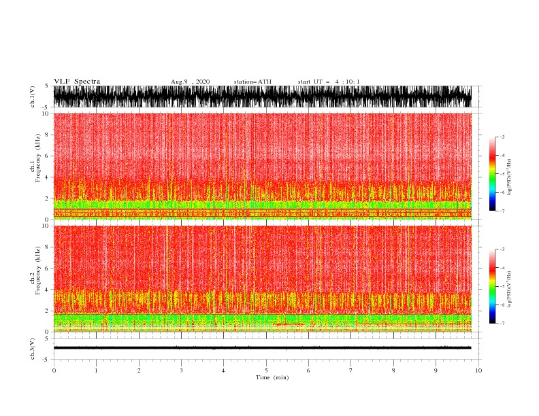Click the time-axis tick label 5
Viewport: 539px width, 416px height.
[x=266, y=370]
